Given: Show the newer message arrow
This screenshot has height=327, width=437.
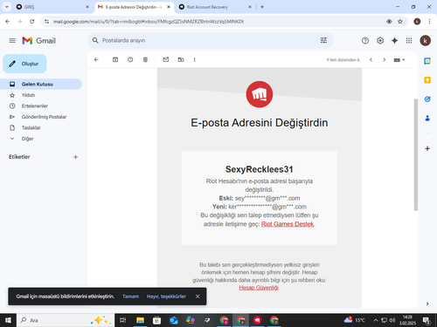Looking at the screenshot, I should [371, 59].
